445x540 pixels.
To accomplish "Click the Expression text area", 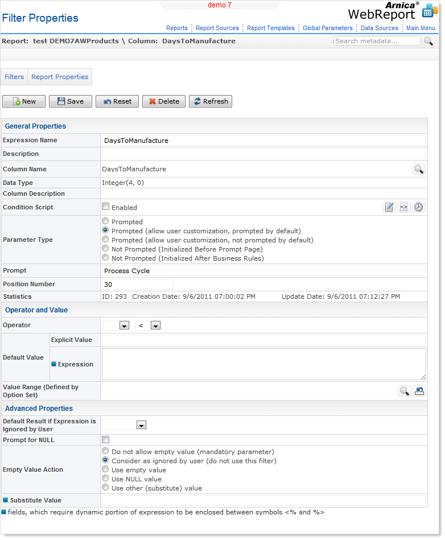I will click(264, 364).
